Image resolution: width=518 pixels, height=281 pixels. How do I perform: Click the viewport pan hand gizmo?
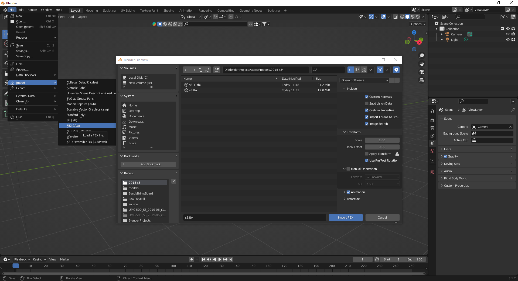422,64
